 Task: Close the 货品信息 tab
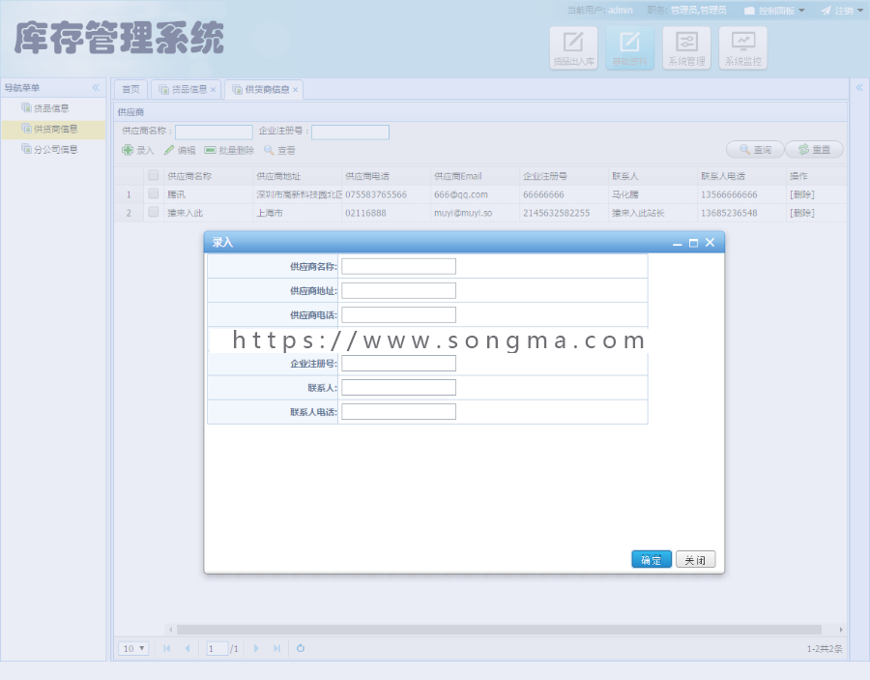[x=213, y=90]
